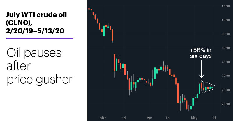The height and width of the screenshot is (121, 233).
Task: Select the '+56% in six days' annotation
Action: (x=201, y=53)
